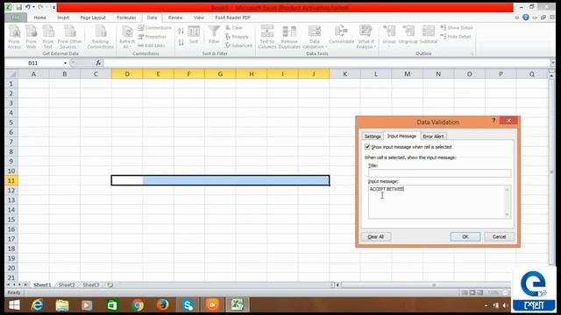Click the Title input field
The height and width of the screenshot is (315, 561).
[439, 173]
